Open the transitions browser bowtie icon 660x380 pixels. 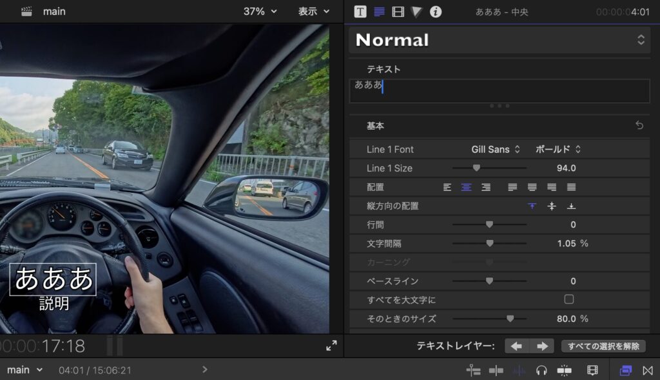(648, 370)
